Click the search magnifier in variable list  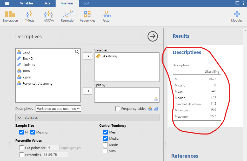tap(77, 52)
